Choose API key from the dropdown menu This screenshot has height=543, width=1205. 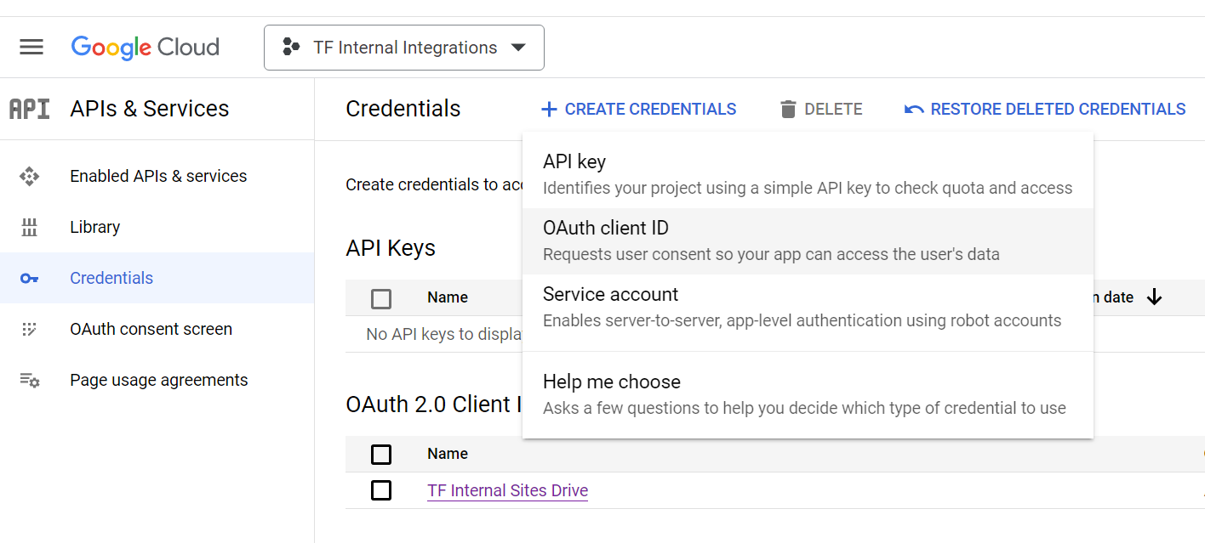pos(808,174)
